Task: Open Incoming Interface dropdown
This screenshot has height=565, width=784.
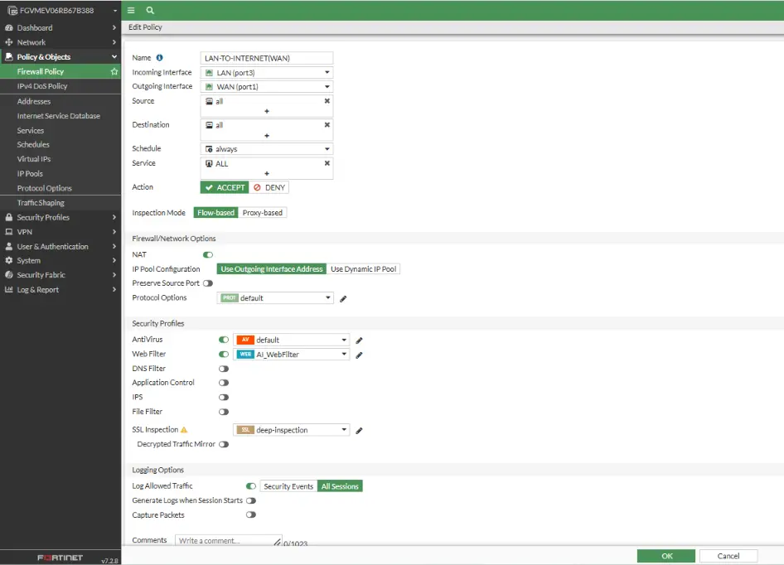Action: click(267, 73)
